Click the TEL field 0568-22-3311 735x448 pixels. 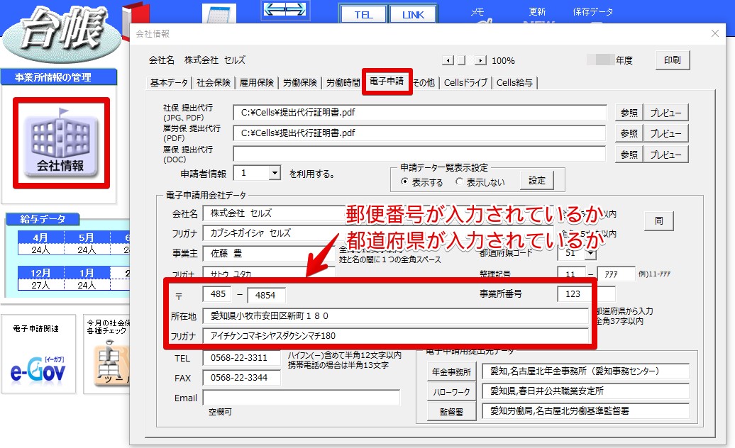tap(242, 358)
